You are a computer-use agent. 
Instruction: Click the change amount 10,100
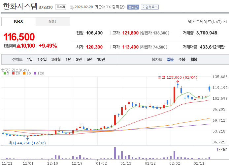[x=28, y=46]
